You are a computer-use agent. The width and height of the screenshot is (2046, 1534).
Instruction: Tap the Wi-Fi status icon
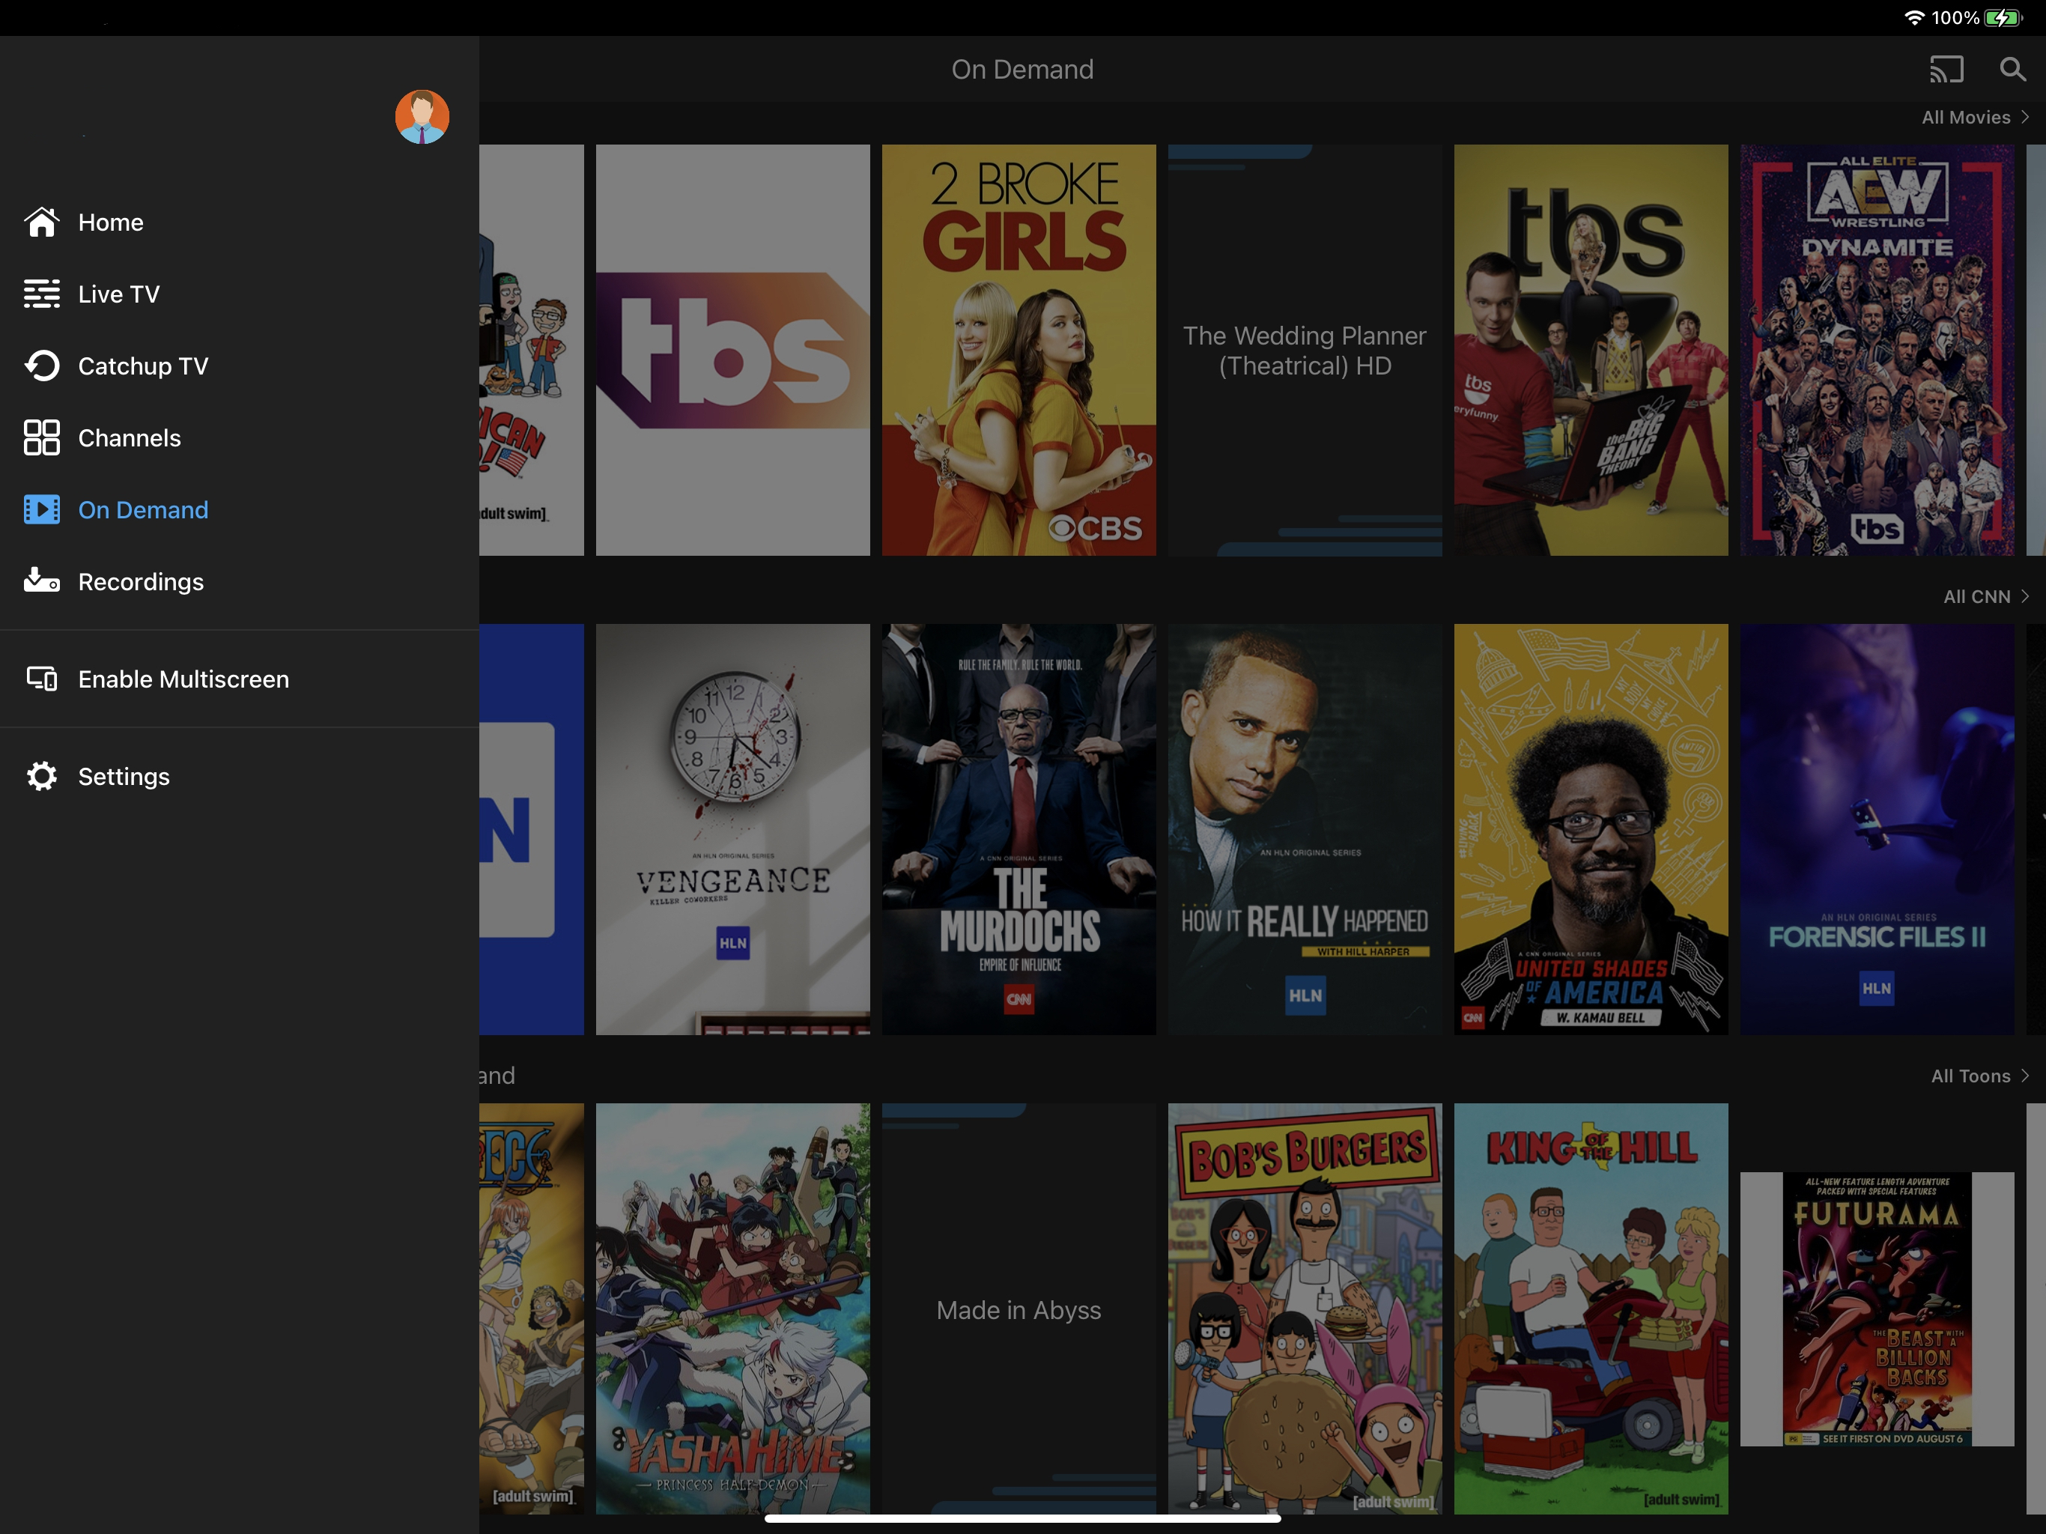(1915, 17)
